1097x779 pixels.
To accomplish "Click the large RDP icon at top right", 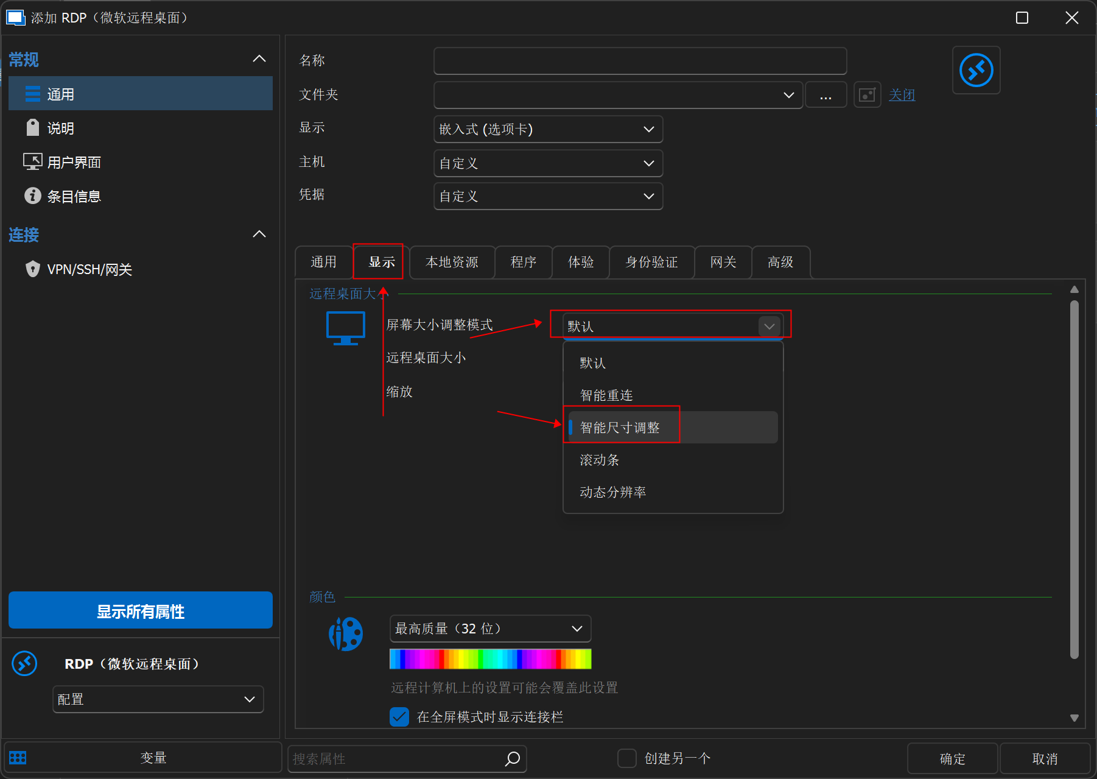I will [976, 71].
